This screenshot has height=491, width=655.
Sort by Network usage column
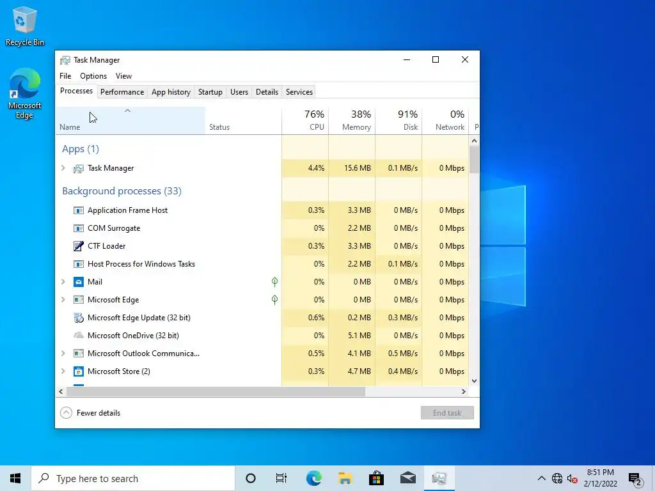click(445, 121)
